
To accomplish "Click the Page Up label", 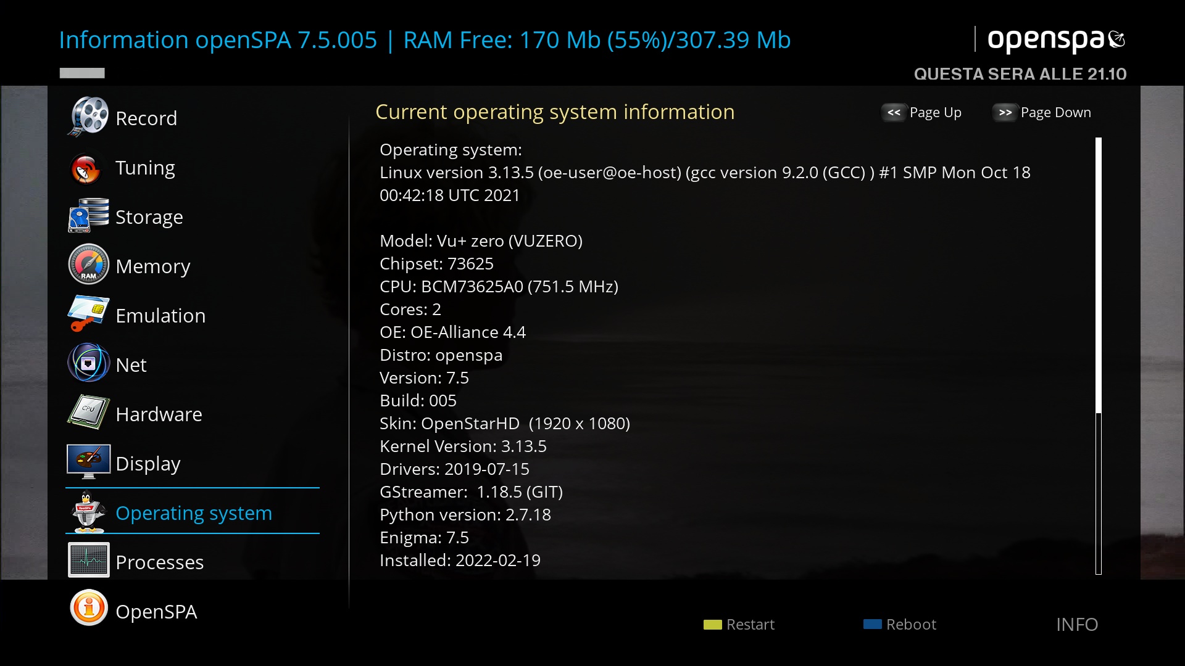I will pos(935,113).
